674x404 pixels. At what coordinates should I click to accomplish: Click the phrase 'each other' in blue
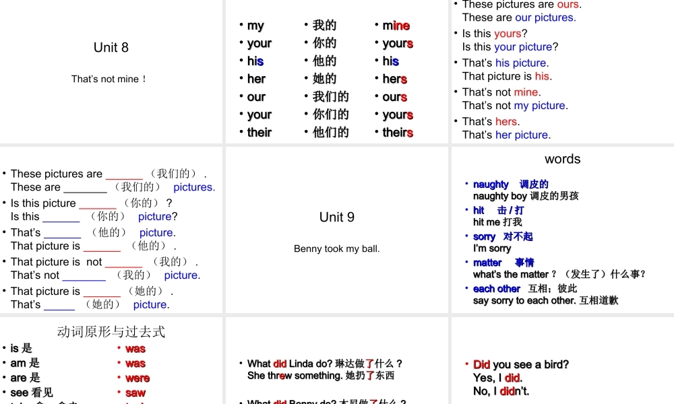coord(497,289)
